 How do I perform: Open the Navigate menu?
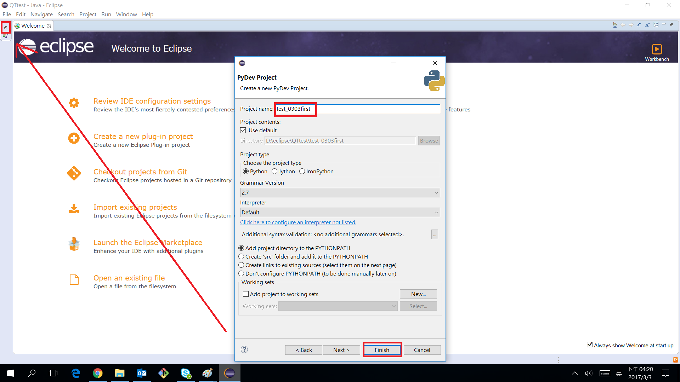[x=41, y=14]
